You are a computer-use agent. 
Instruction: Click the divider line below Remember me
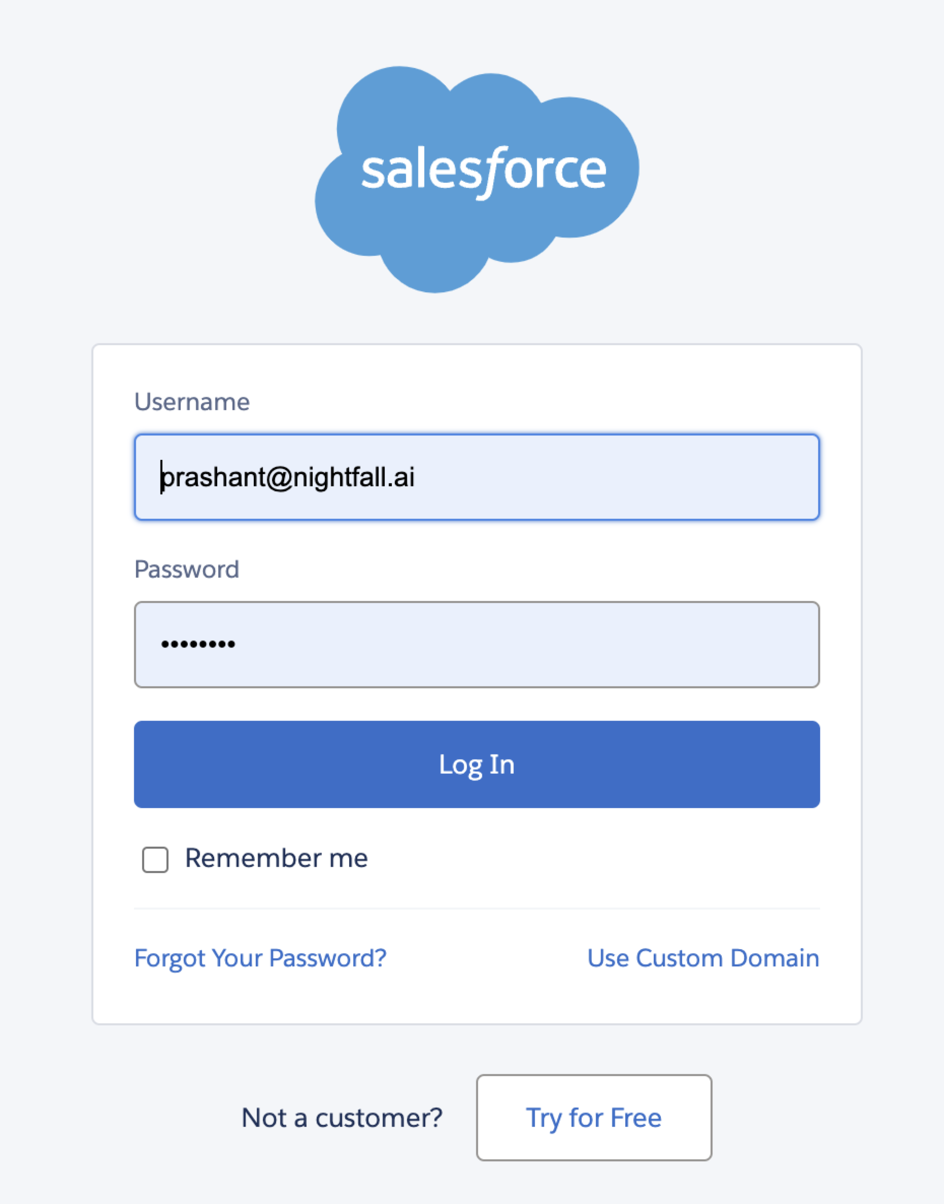[477, 908]
